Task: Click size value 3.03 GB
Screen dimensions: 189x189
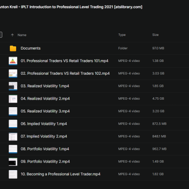Action: [x=158, y=73]
